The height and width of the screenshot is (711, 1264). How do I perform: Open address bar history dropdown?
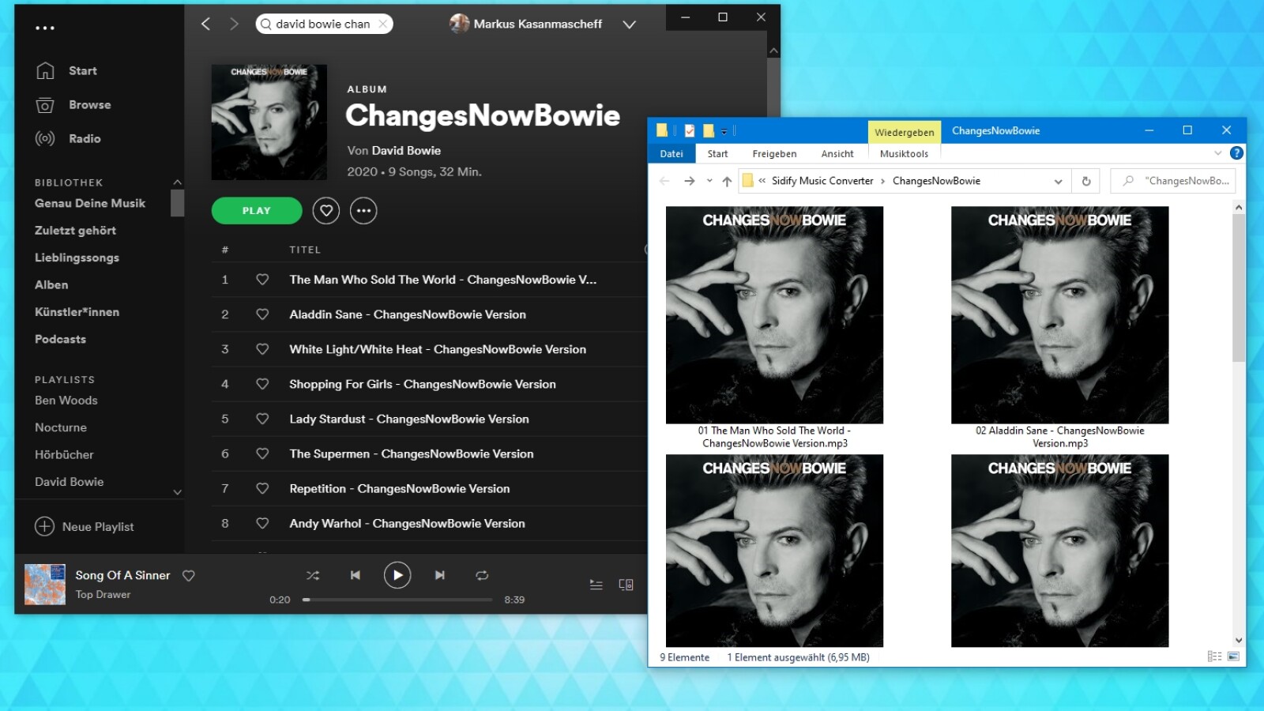coord(1058,182)
